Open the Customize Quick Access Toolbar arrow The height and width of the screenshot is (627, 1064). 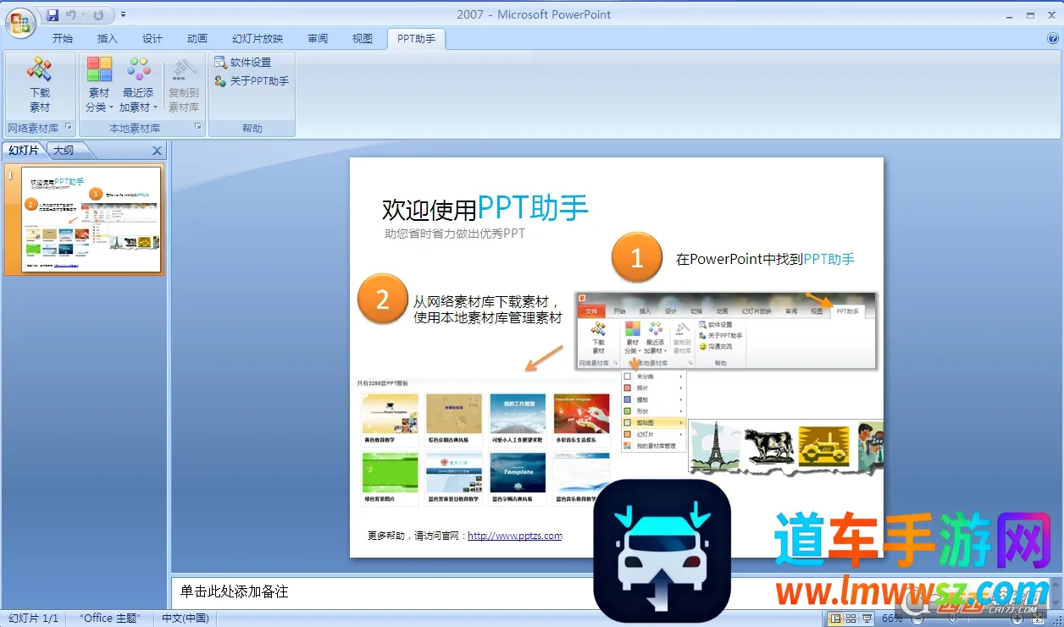point(124,15)
